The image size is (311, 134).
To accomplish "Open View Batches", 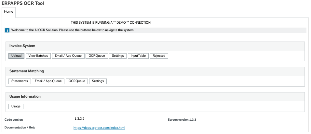I will click(x=38, y=56).
